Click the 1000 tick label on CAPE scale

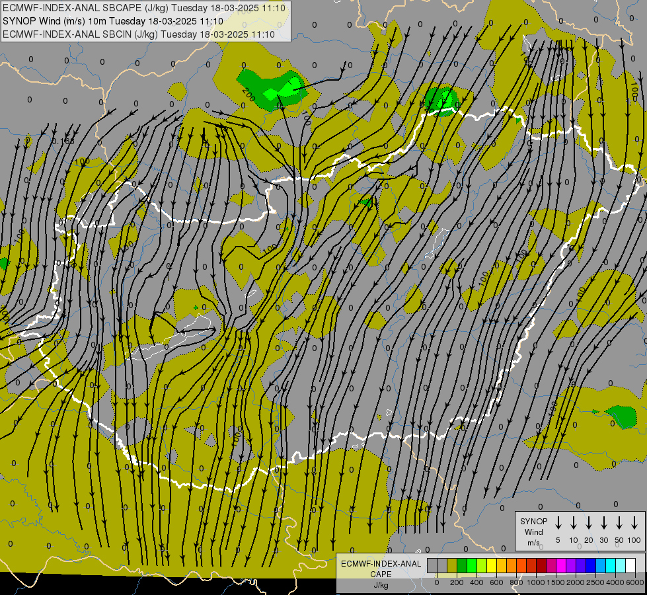[x=536, y=582]
